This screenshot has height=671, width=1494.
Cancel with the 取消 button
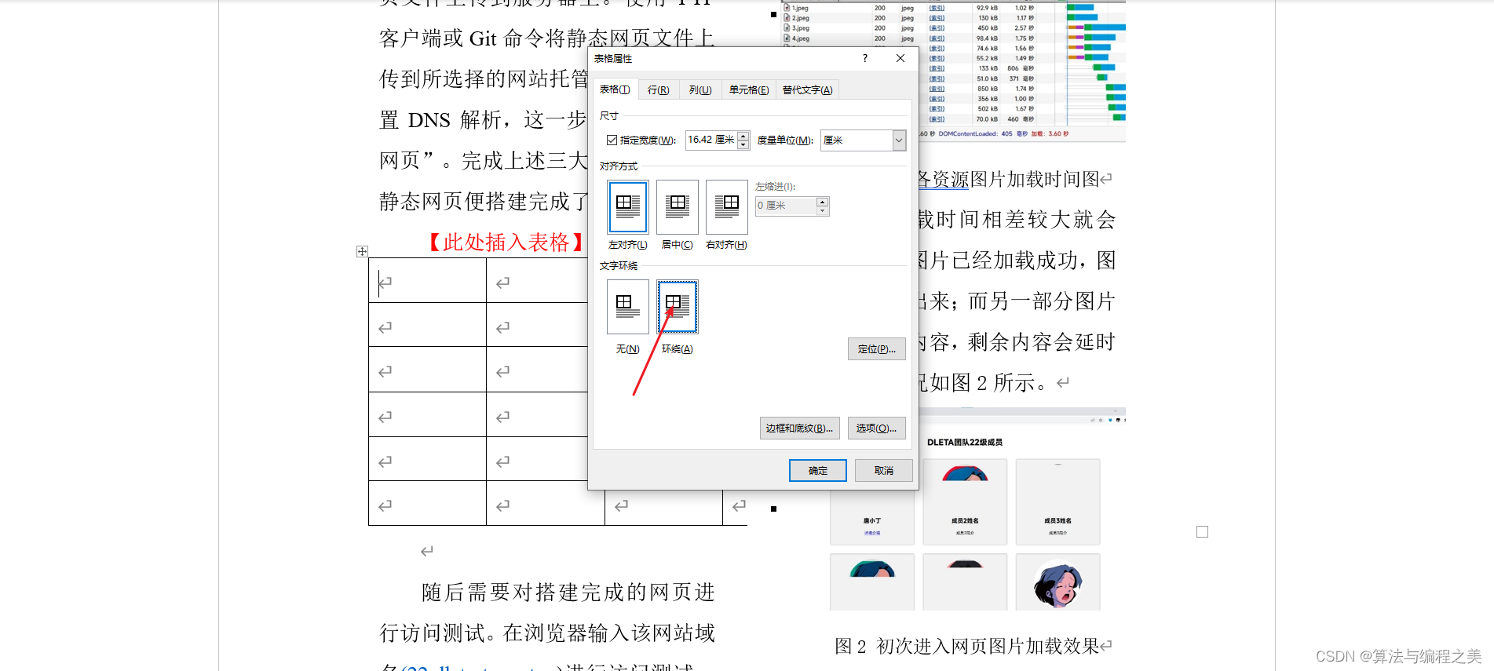coord(883,470)
